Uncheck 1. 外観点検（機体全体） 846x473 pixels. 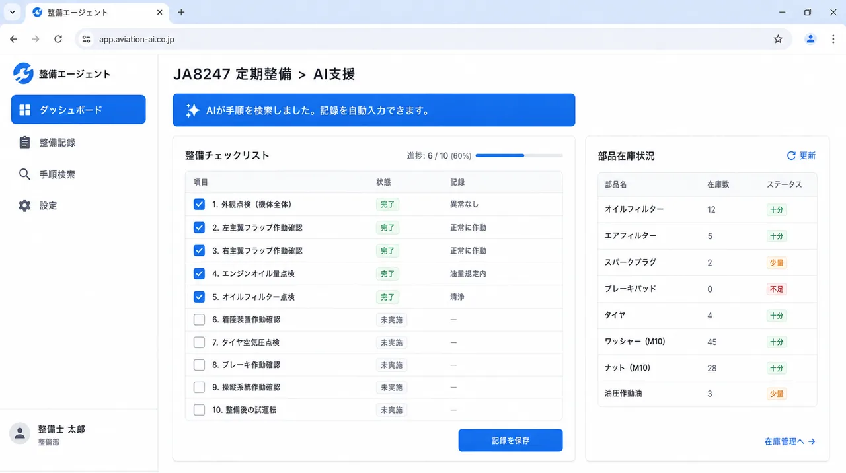[x=199, y=205]
